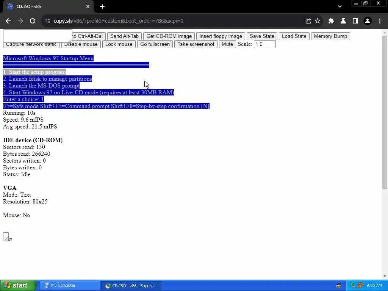Open Chrome profile avatar
388x291 pixels.
pos(368,21)
